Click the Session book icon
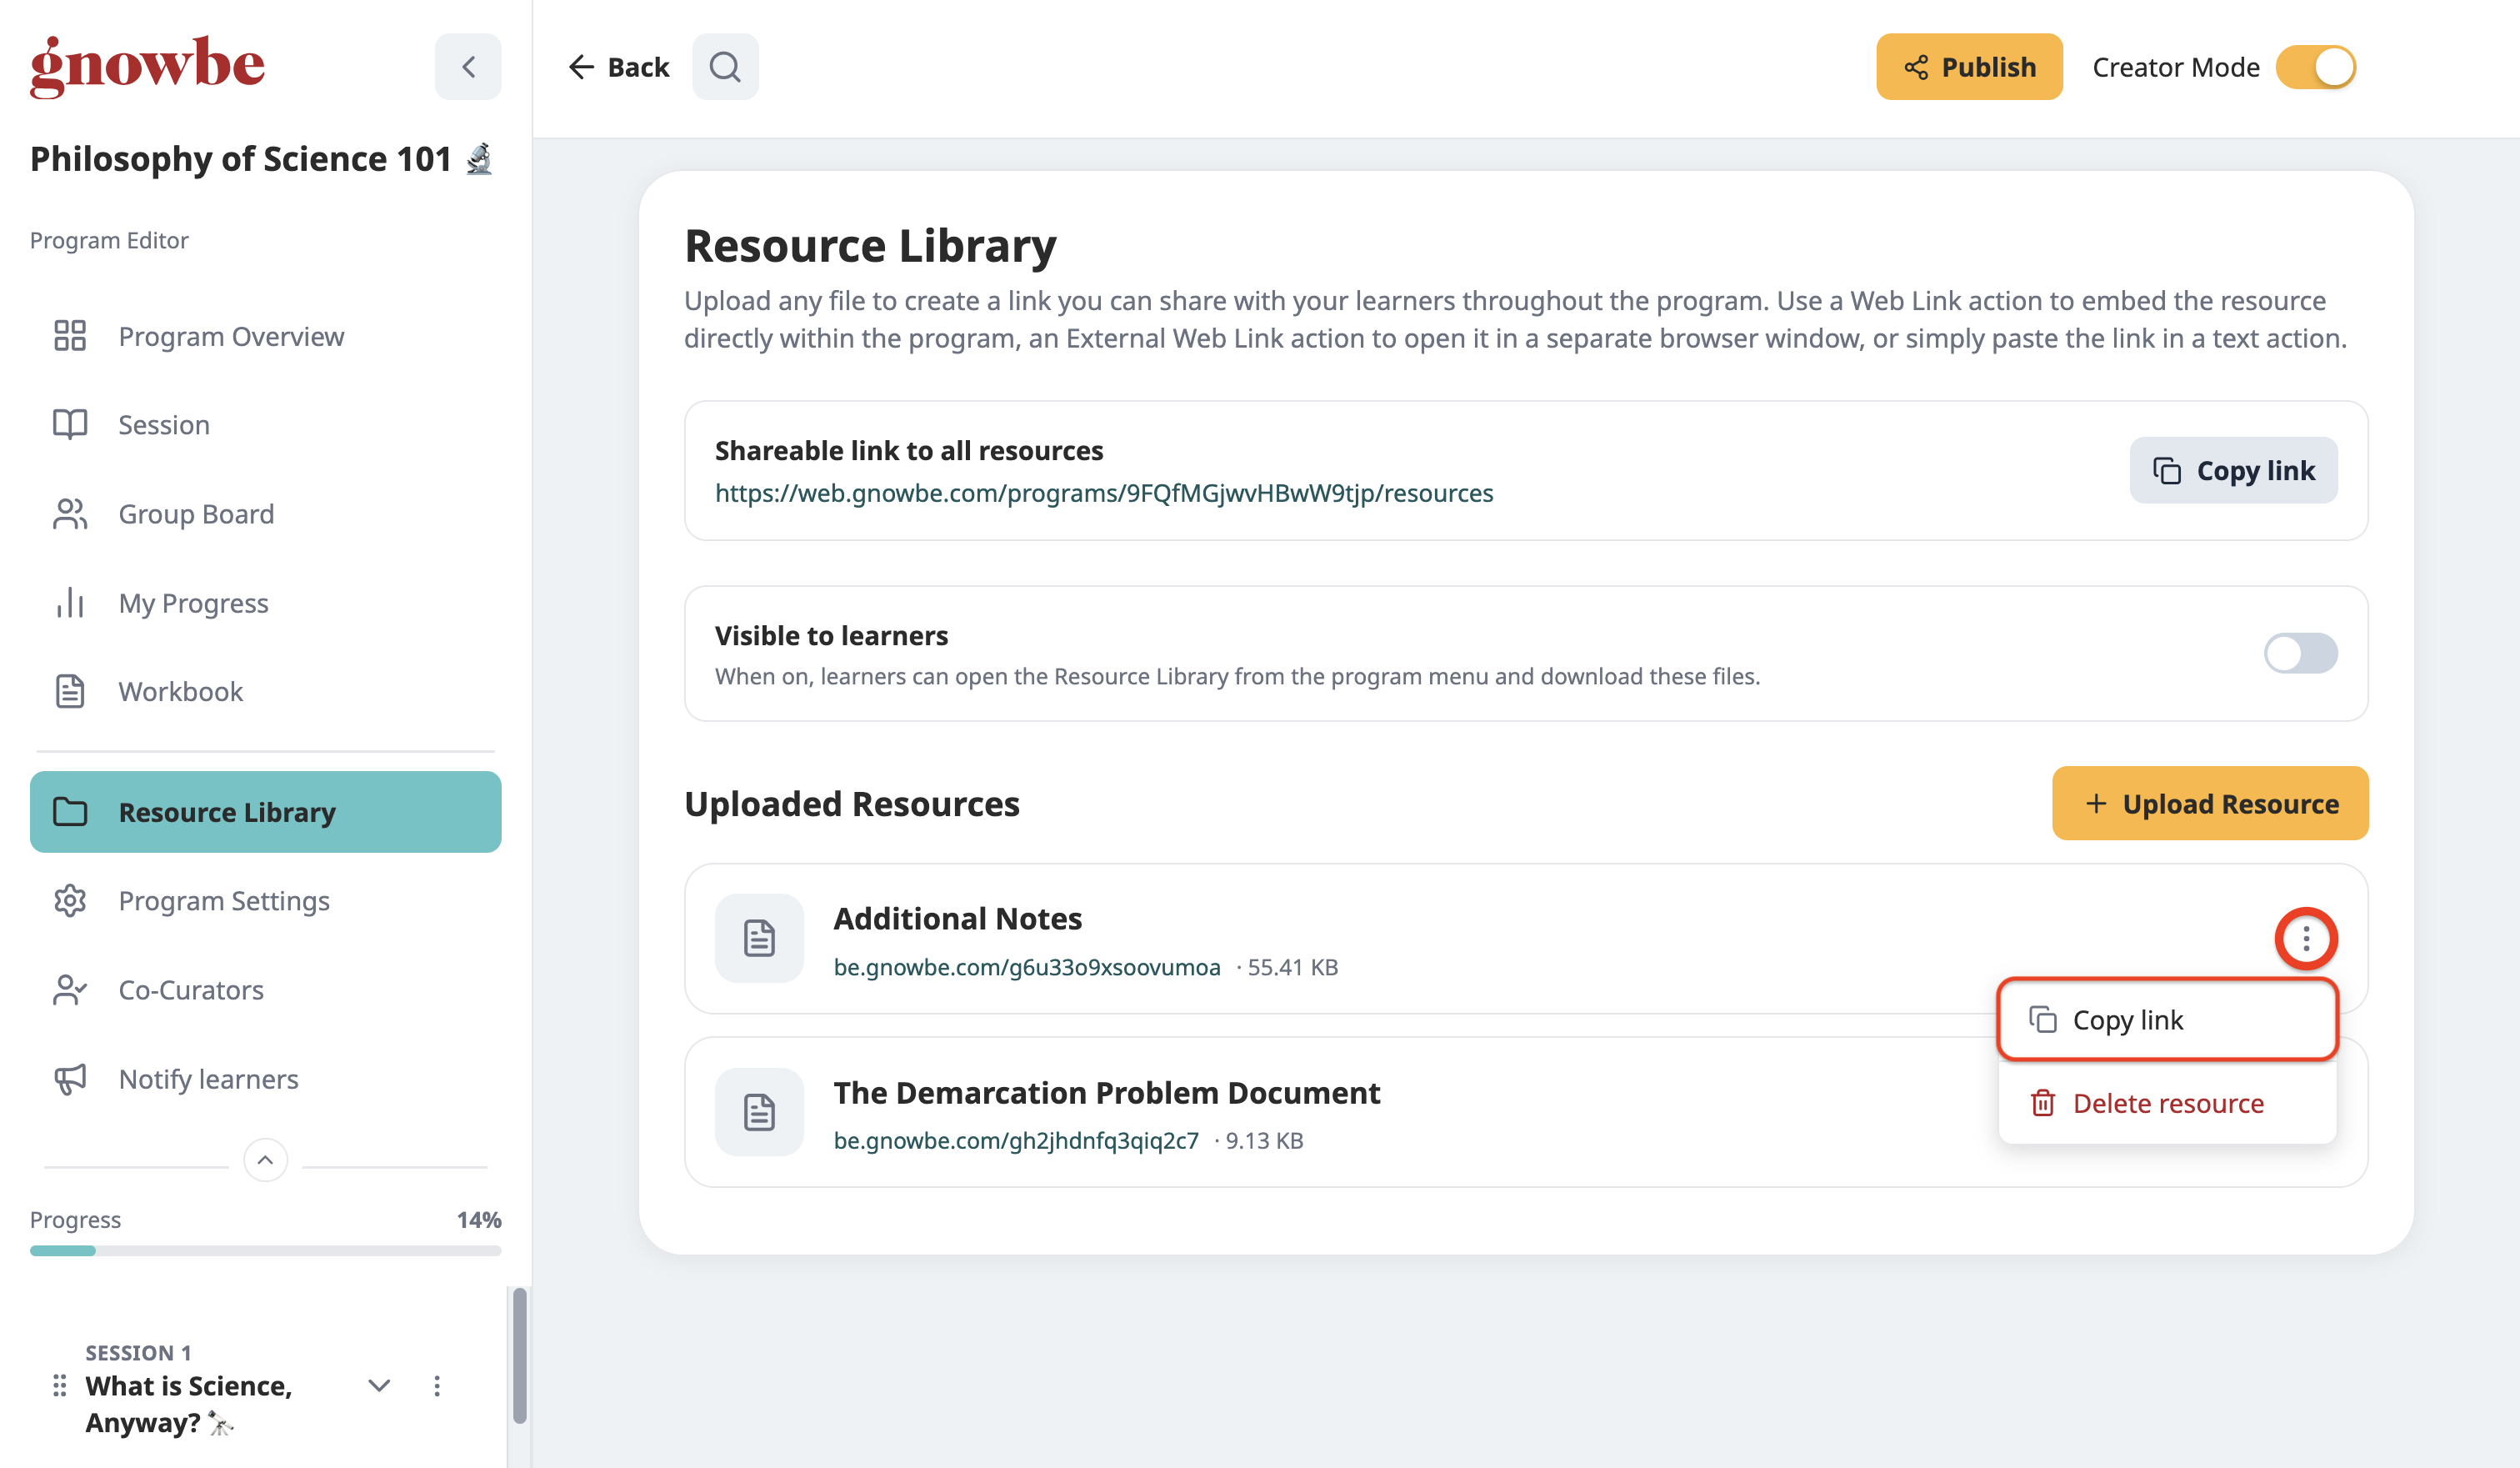2520x1468 pixels. point(70,424)
